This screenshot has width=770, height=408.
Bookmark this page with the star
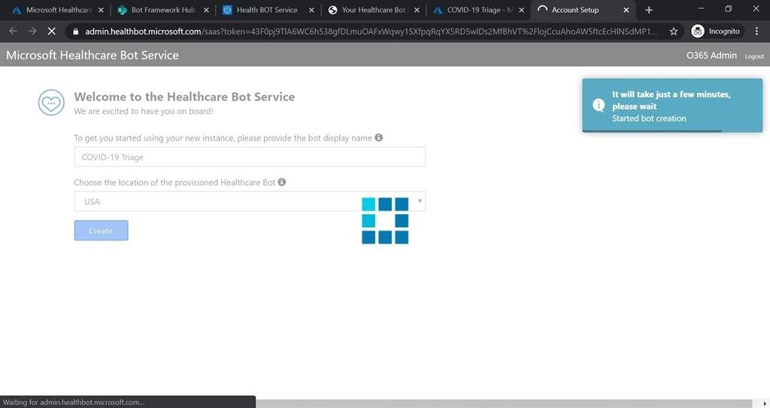(673, 32)
